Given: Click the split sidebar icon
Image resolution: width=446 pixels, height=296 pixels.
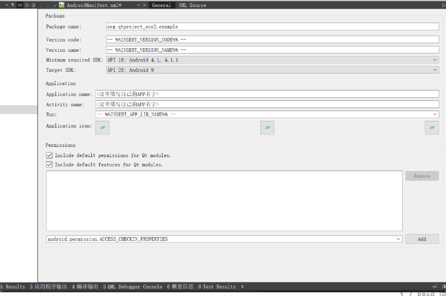Looking at the screenshot, I should pos(27,5).
